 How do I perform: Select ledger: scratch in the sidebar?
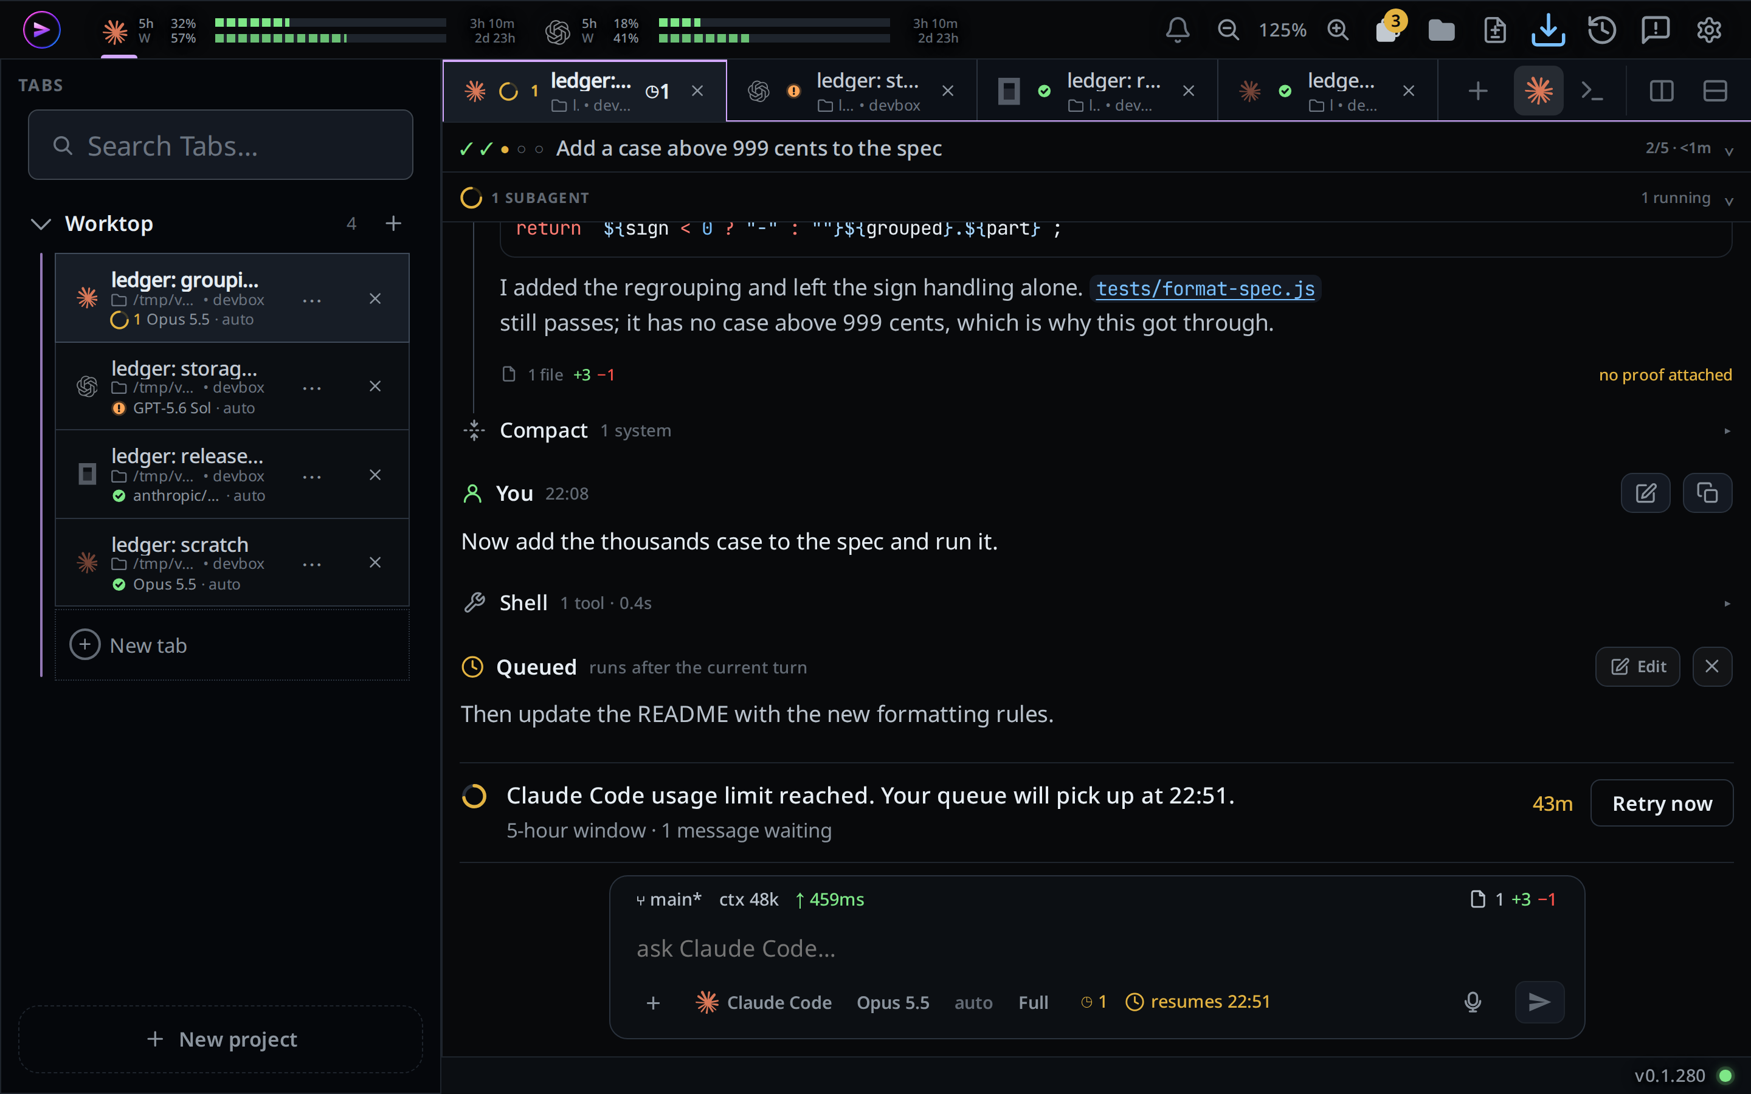(232, 563)
